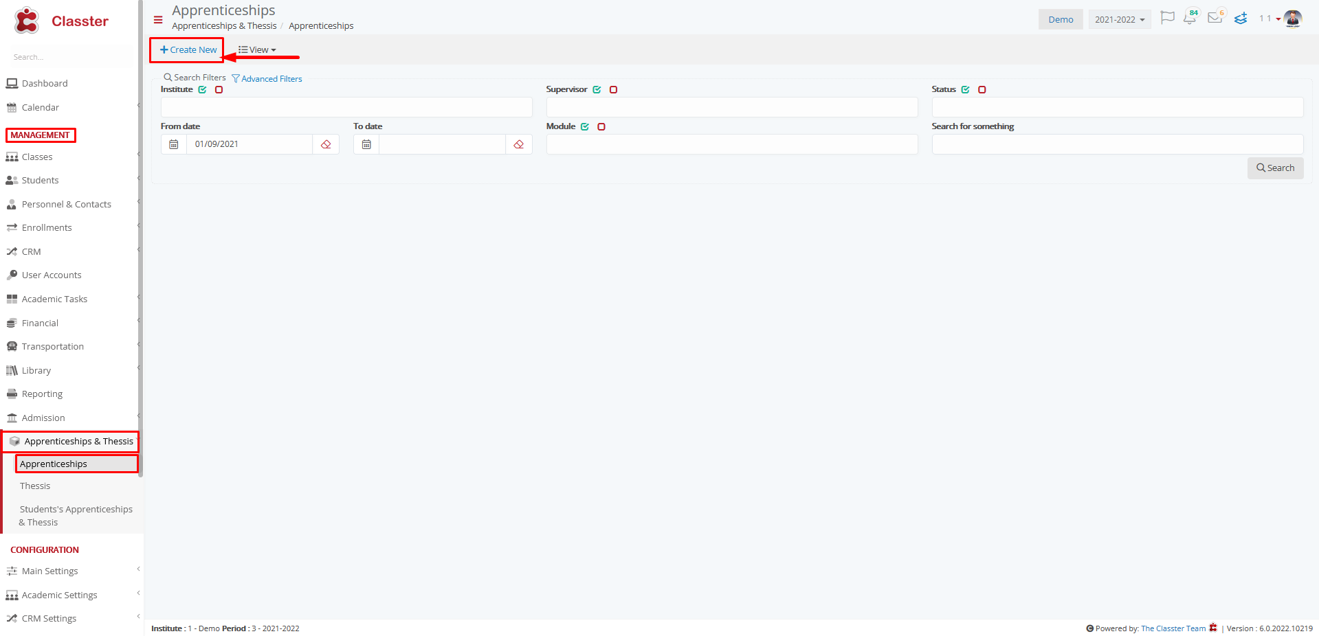The image size is (1319, 636).
Task: Open the Module select field
Action: click(732, 144)
